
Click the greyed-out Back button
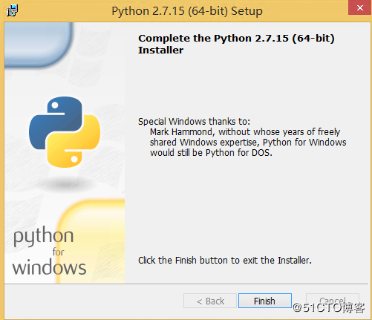click(x=210, y=301)
